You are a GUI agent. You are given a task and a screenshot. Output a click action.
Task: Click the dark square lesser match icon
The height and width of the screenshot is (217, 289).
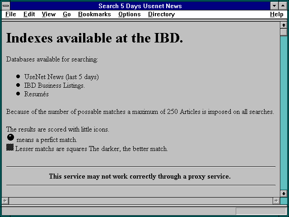click(10, 147)
